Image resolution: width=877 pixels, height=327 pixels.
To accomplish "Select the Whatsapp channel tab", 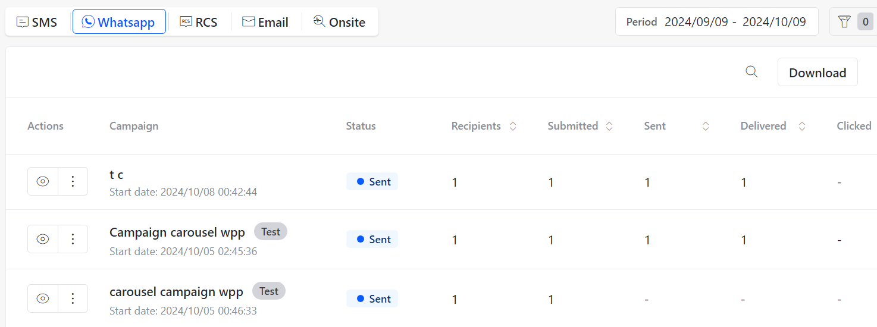I will 119,22.
